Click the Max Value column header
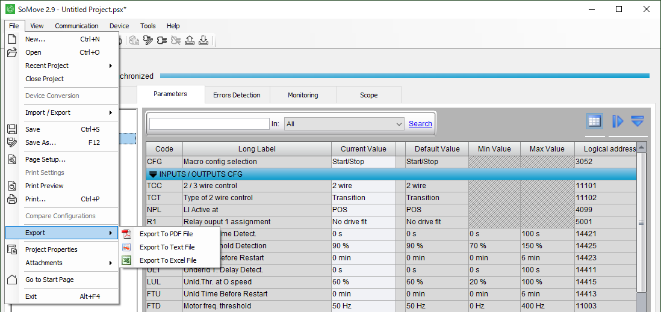 [x=547, y=149]
